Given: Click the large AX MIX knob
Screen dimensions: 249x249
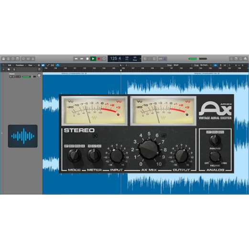Looking at the screenshot, I should [149, 149].
